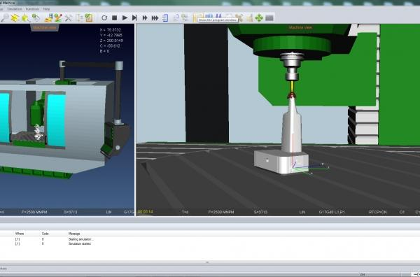Step to next block of simulation
The width and height of the screenshot is (420, 277).
coord(134,18)
